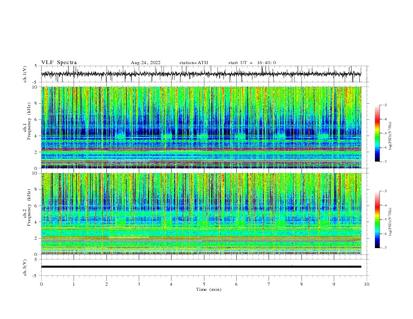Click inside the ch.2 spectrogram plot
413x319 pixels.
(201, 214)
